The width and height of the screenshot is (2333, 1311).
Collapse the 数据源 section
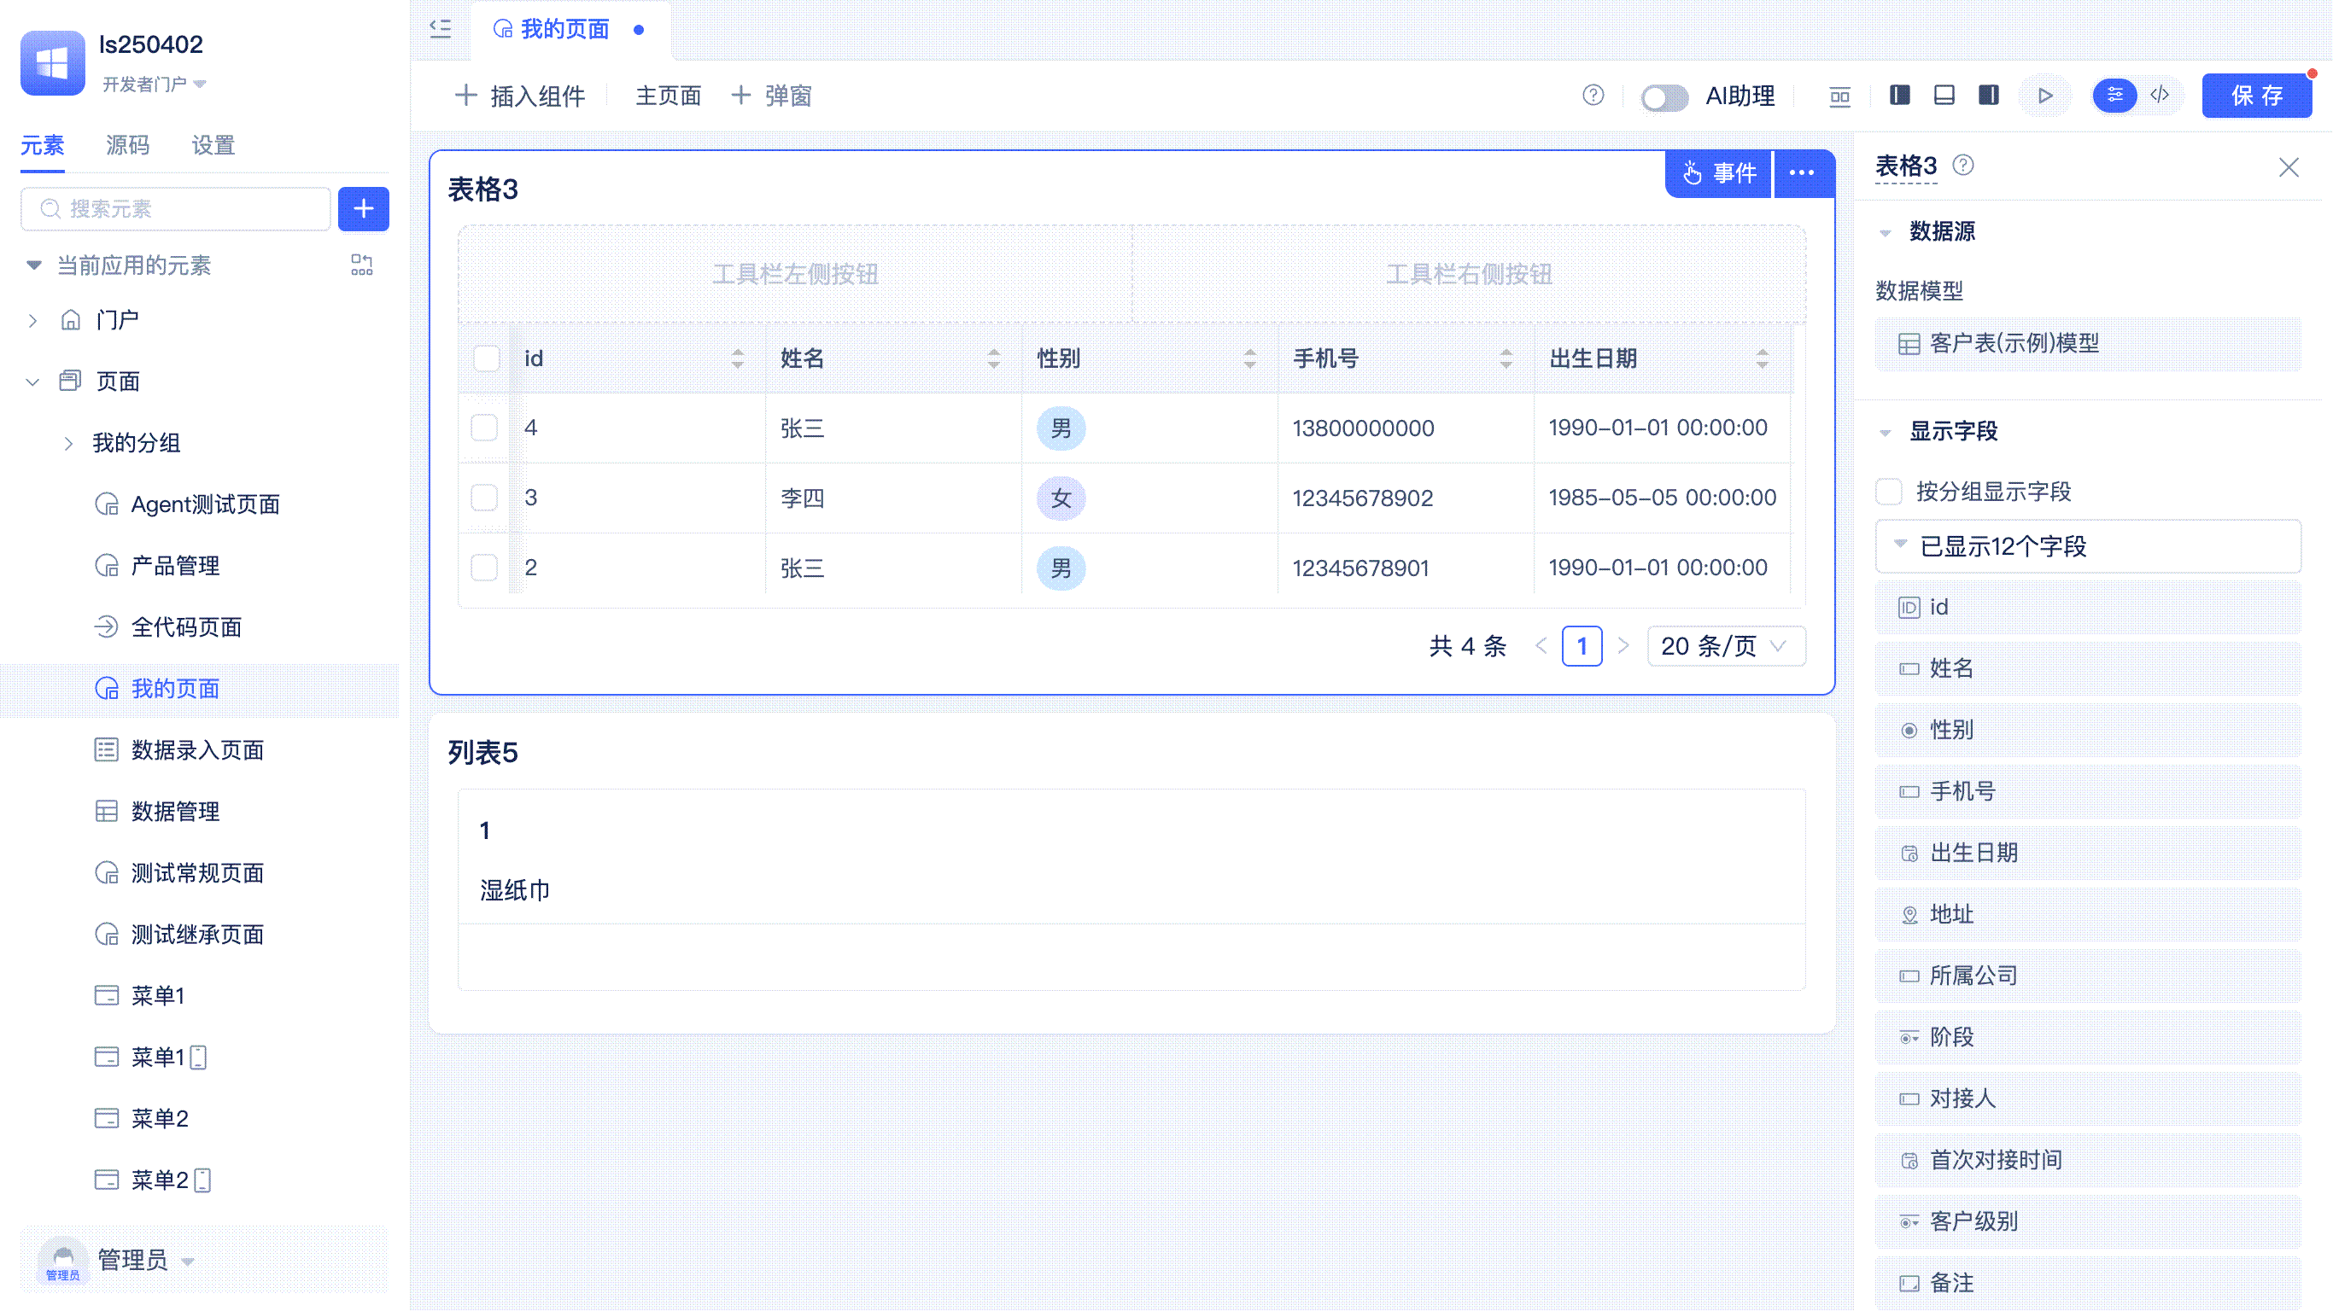point(1886,233)
